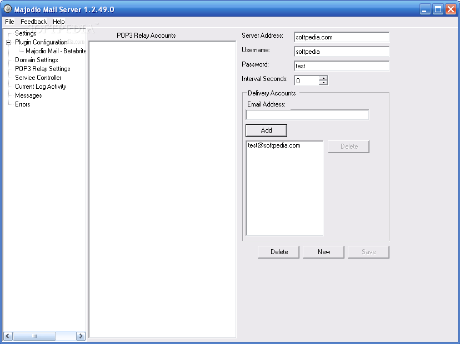Open the File menu
The image size is (460, 344).
[x=9, y=22]
